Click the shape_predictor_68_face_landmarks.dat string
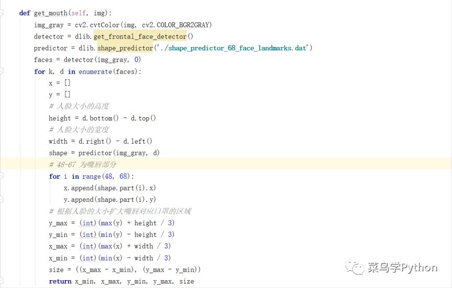The width and height of the screenshot is (452, 288). (x=233, y=48)
